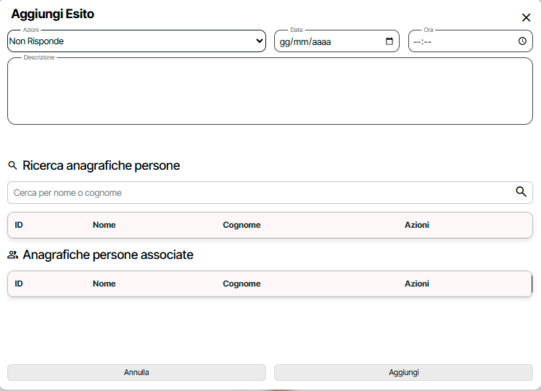Click Azioni header in associated persons table
Viewport: 541px width, 391px height.
(417, 284)
